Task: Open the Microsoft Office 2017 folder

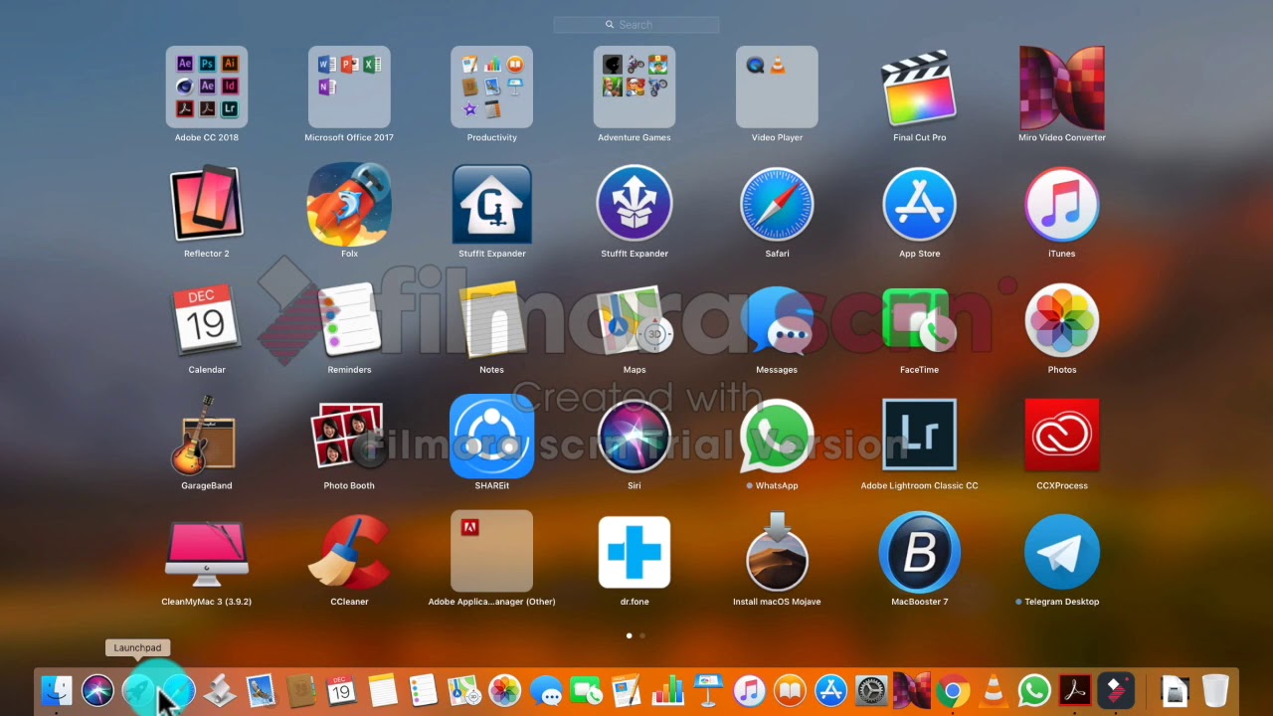Action: pos(349,88)
